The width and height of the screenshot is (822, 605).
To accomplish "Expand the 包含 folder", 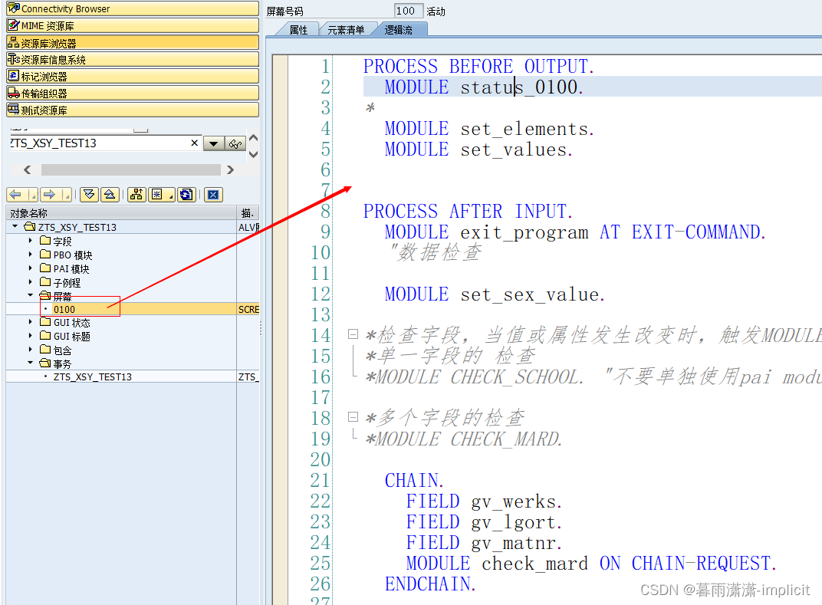I will (31, 350).
